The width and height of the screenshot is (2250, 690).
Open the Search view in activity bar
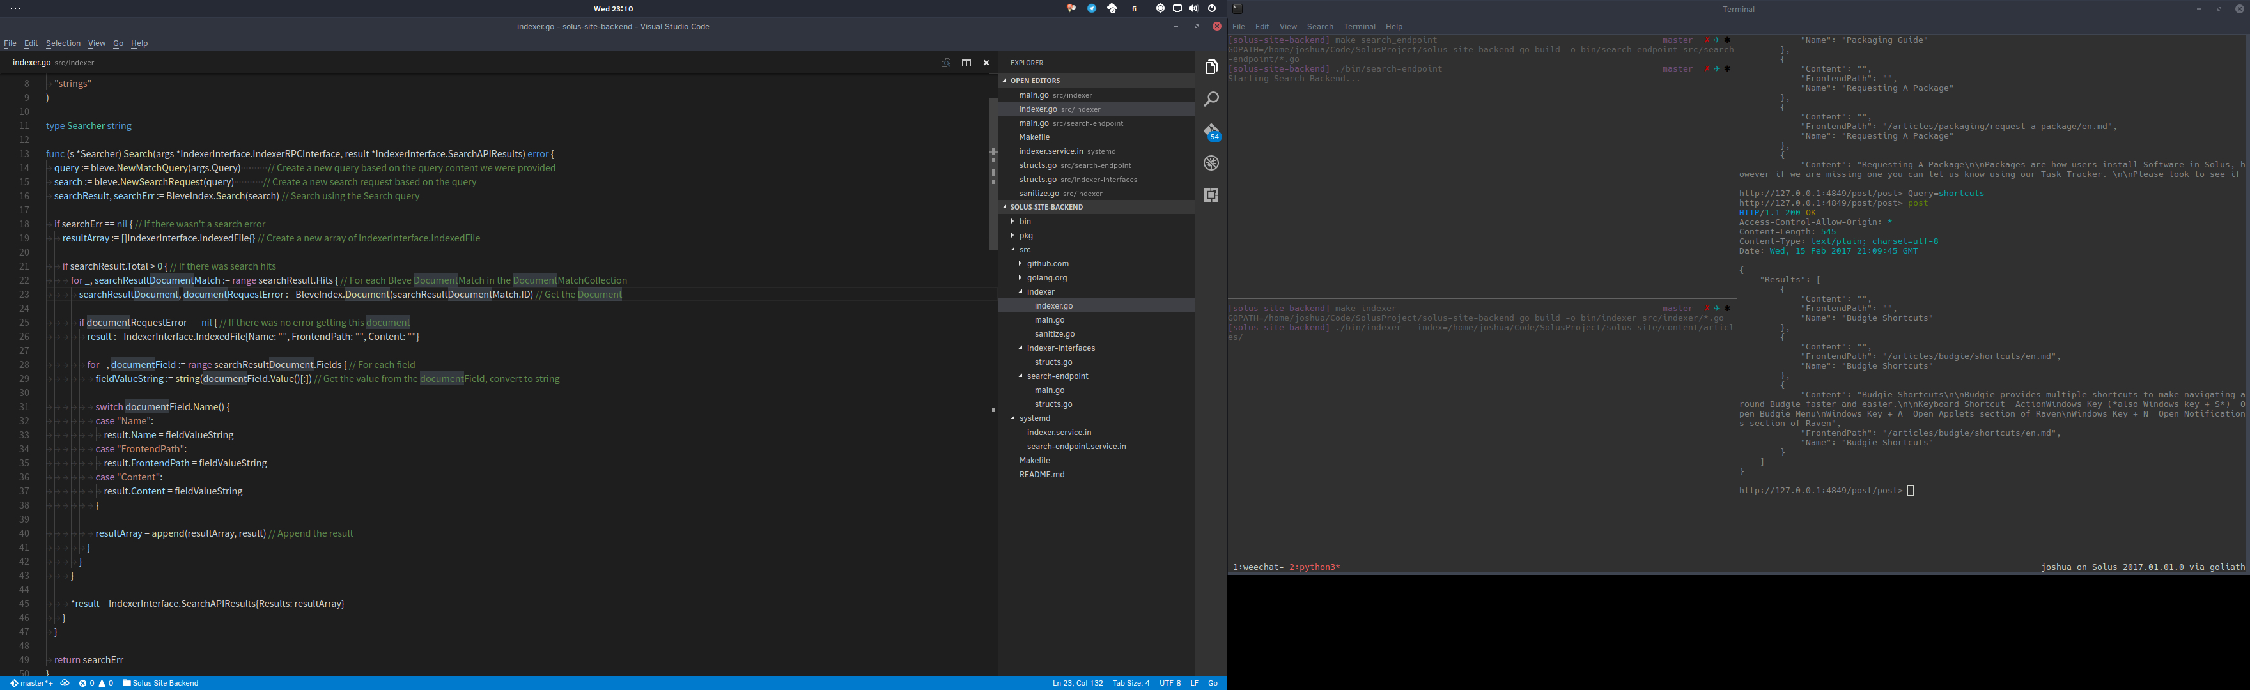tap(1211, 100)
